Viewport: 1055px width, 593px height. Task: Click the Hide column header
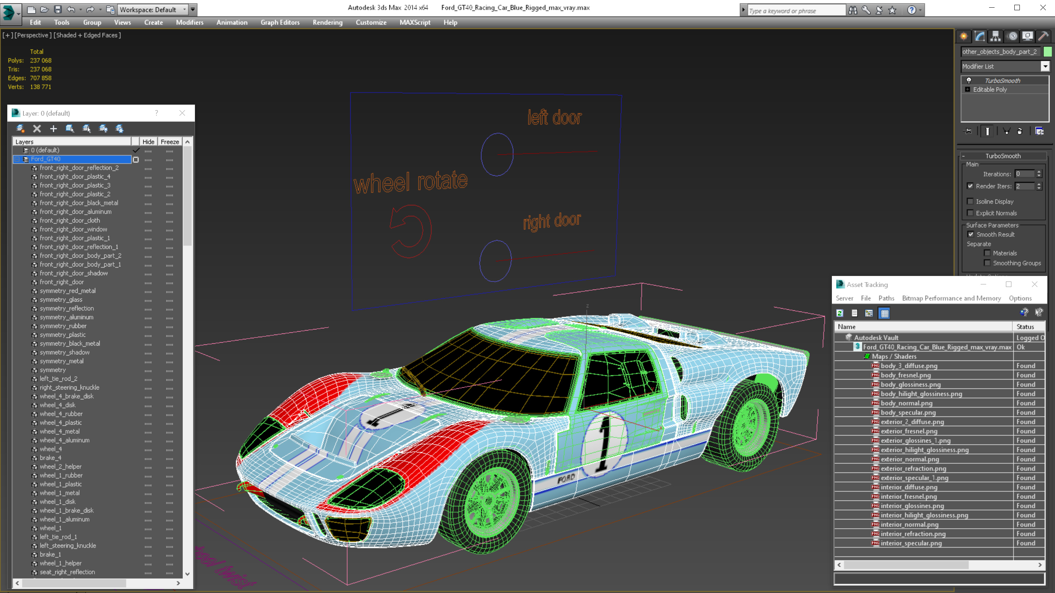pos(148,142)
